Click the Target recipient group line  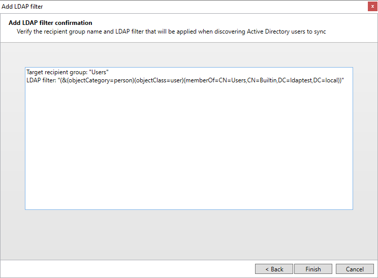click(x=68, y=72)
